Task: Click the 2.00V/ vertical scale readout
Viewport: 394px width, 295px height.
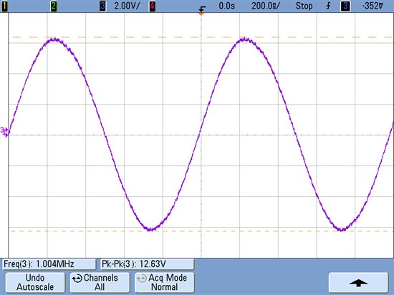Action: (127, 6)
